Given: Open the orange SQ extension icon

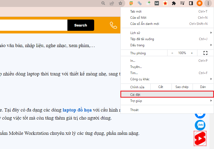Looking at the screenshot, I should coord(131,3).
